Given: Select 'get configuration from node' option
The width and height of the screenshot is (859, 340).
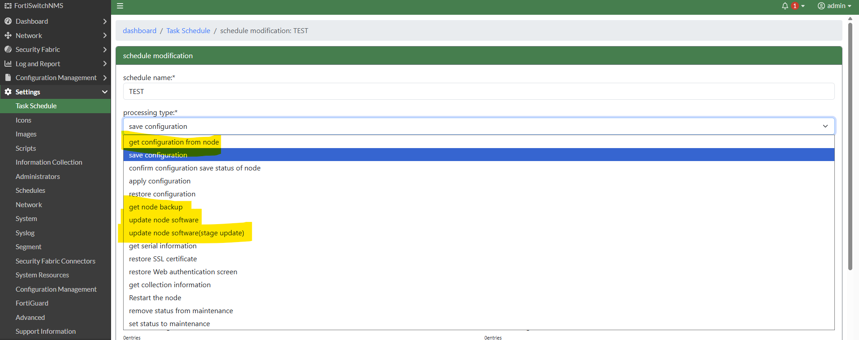Looking at the screenshot, I should 479,142.
